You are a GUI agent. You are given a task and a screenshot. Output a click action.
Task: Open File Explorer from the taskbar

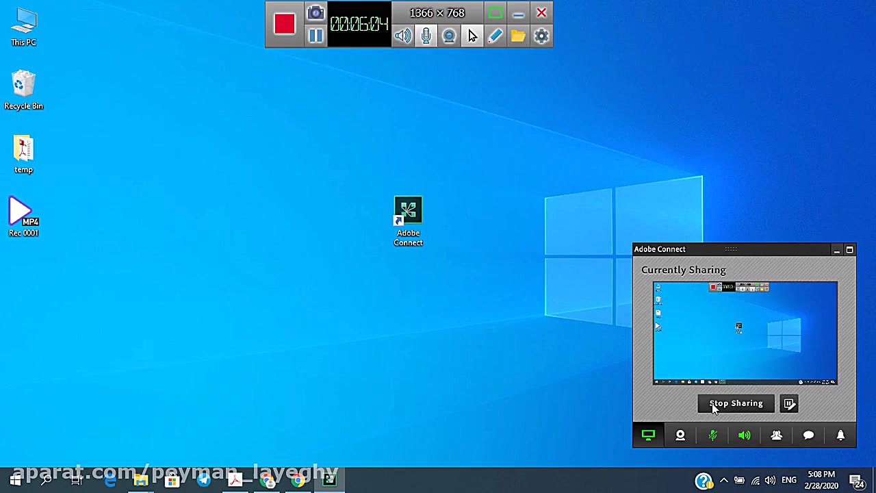[141, 481]
